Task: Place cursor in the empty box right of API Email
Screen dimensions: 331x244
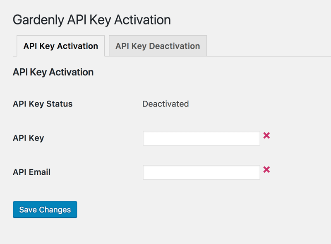Action: click(x=201, y=172)
